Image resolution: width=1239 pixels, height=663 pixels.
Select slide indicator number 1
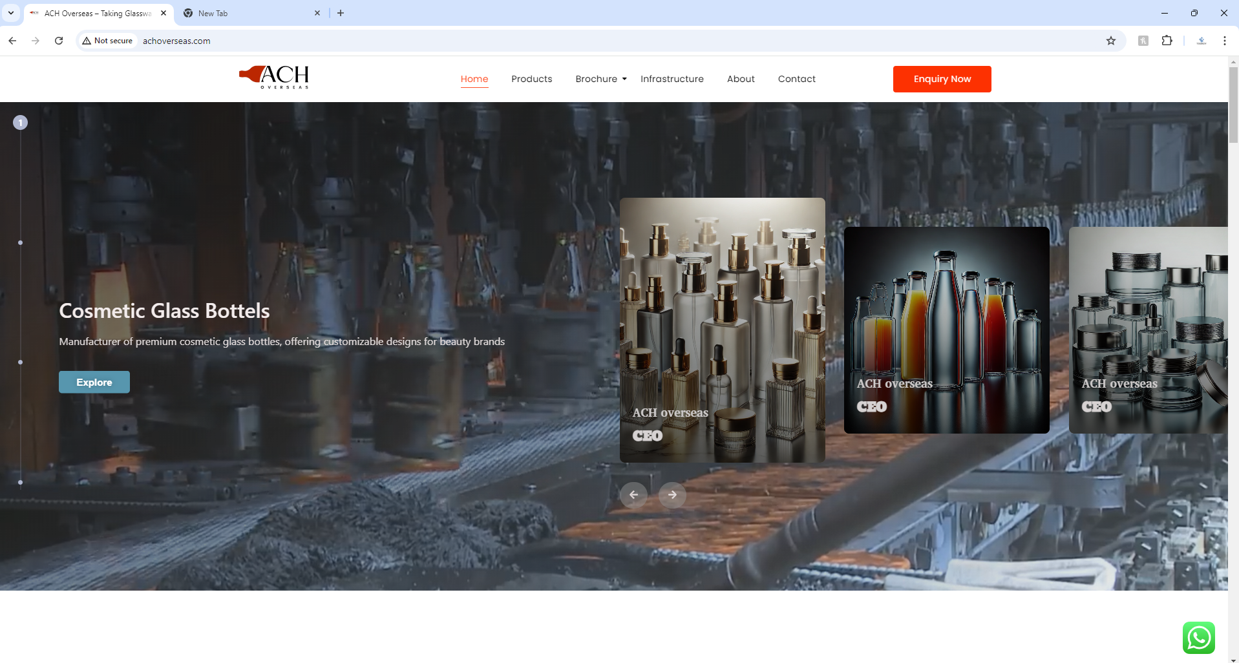[x=21, y=122]
